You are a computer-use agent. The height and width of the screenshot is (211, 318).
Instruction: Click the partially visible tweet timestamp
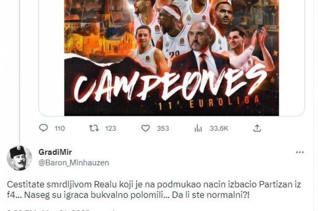pyautogui.click(x=61, y=210)
